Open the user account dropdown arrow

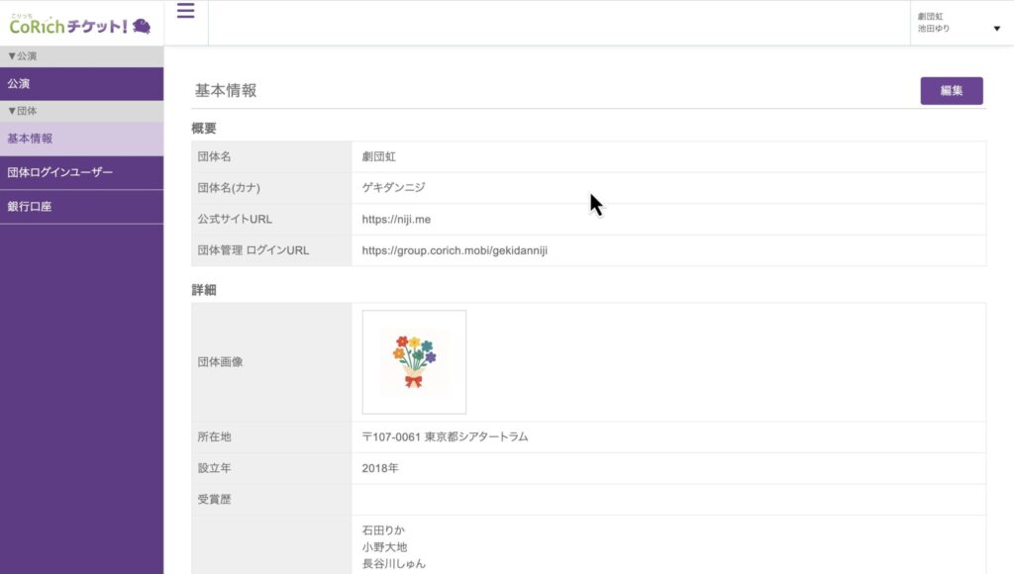996,29
